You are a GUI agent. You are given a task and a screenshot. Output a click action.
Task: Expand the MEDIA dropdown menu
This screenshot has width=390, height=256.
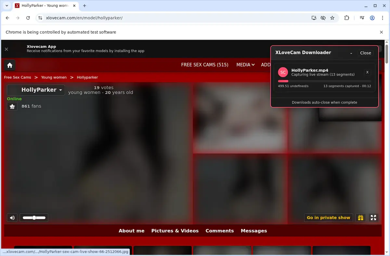click(245, 65)
